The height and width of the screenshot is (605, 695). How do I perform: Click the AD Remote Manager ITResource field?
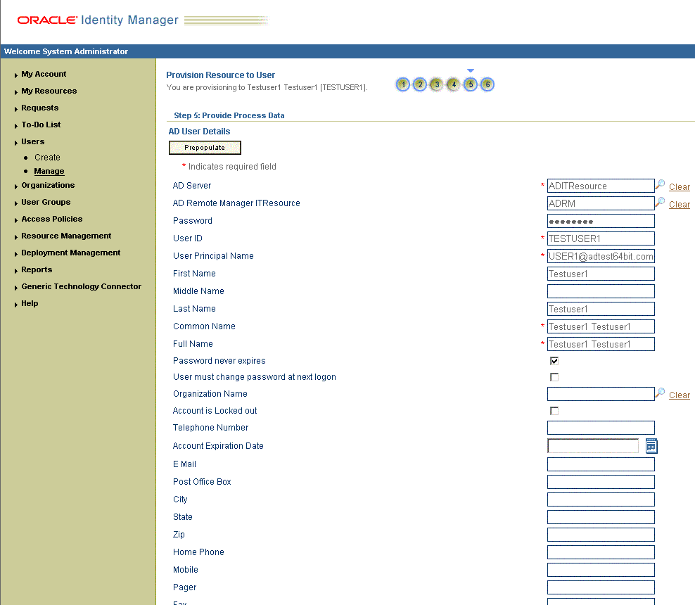pos(601,203)
